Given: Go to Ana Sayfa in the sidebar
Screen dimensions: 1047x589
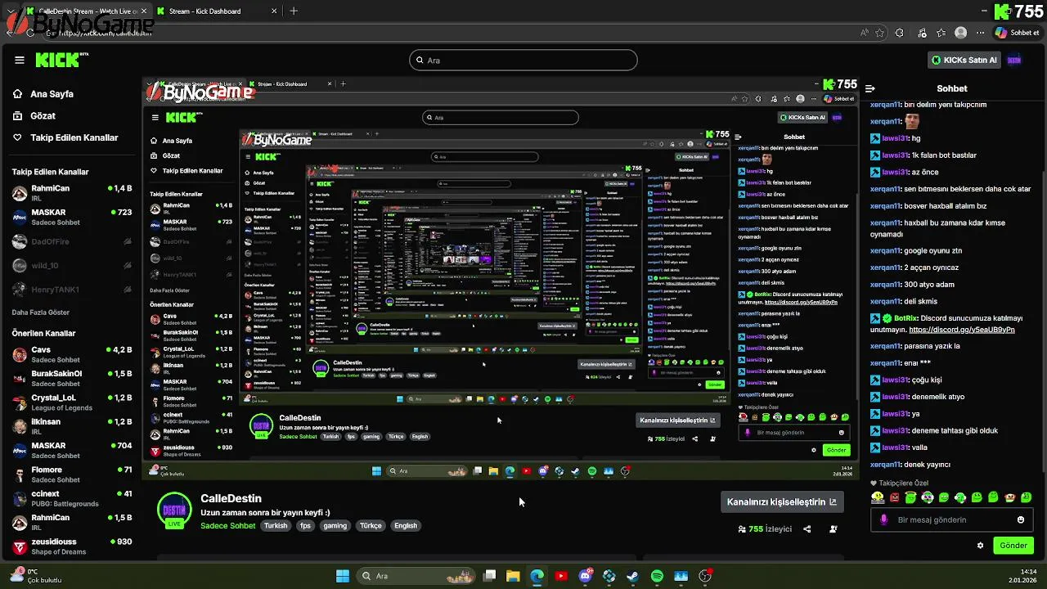Looking at the screenshot, I should (x=43, y=94).
